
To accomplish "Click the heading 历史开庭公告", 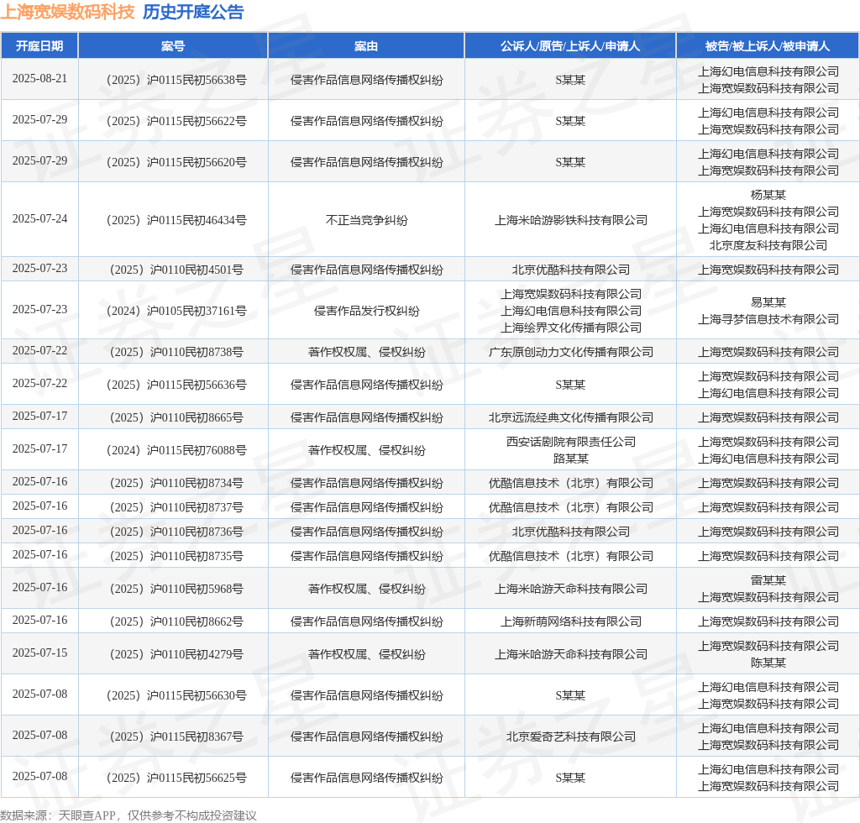I will [x=193, y=12].
